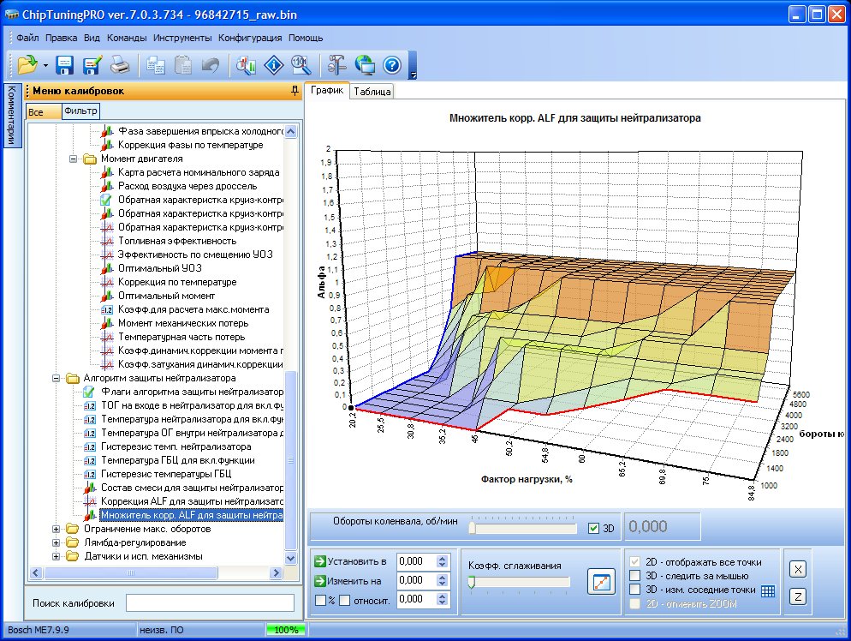The height and width of the screenshot is (641, 851).
Task: Open the hammer and wrench tools icon
Action: click(336, 64)
